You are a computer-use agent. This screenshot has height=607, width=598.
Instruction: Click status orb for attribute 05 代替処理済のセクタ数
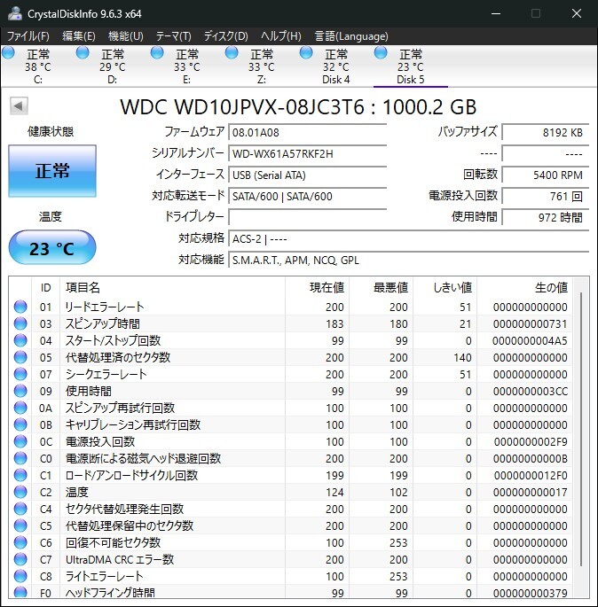[x=20, y=357]
